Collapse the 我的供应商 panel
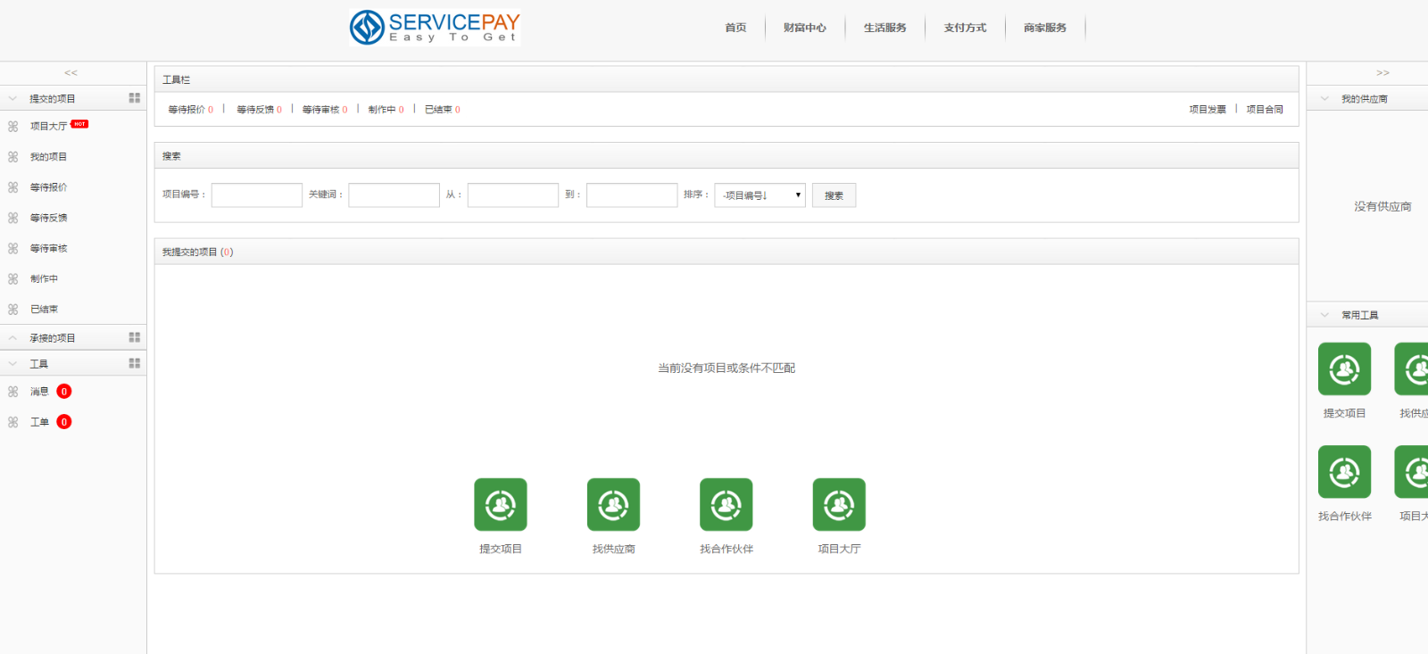 [x=1324, y=99]
